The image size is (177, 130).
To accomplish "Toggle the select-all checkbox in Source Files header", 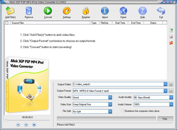I will (7, 23).
